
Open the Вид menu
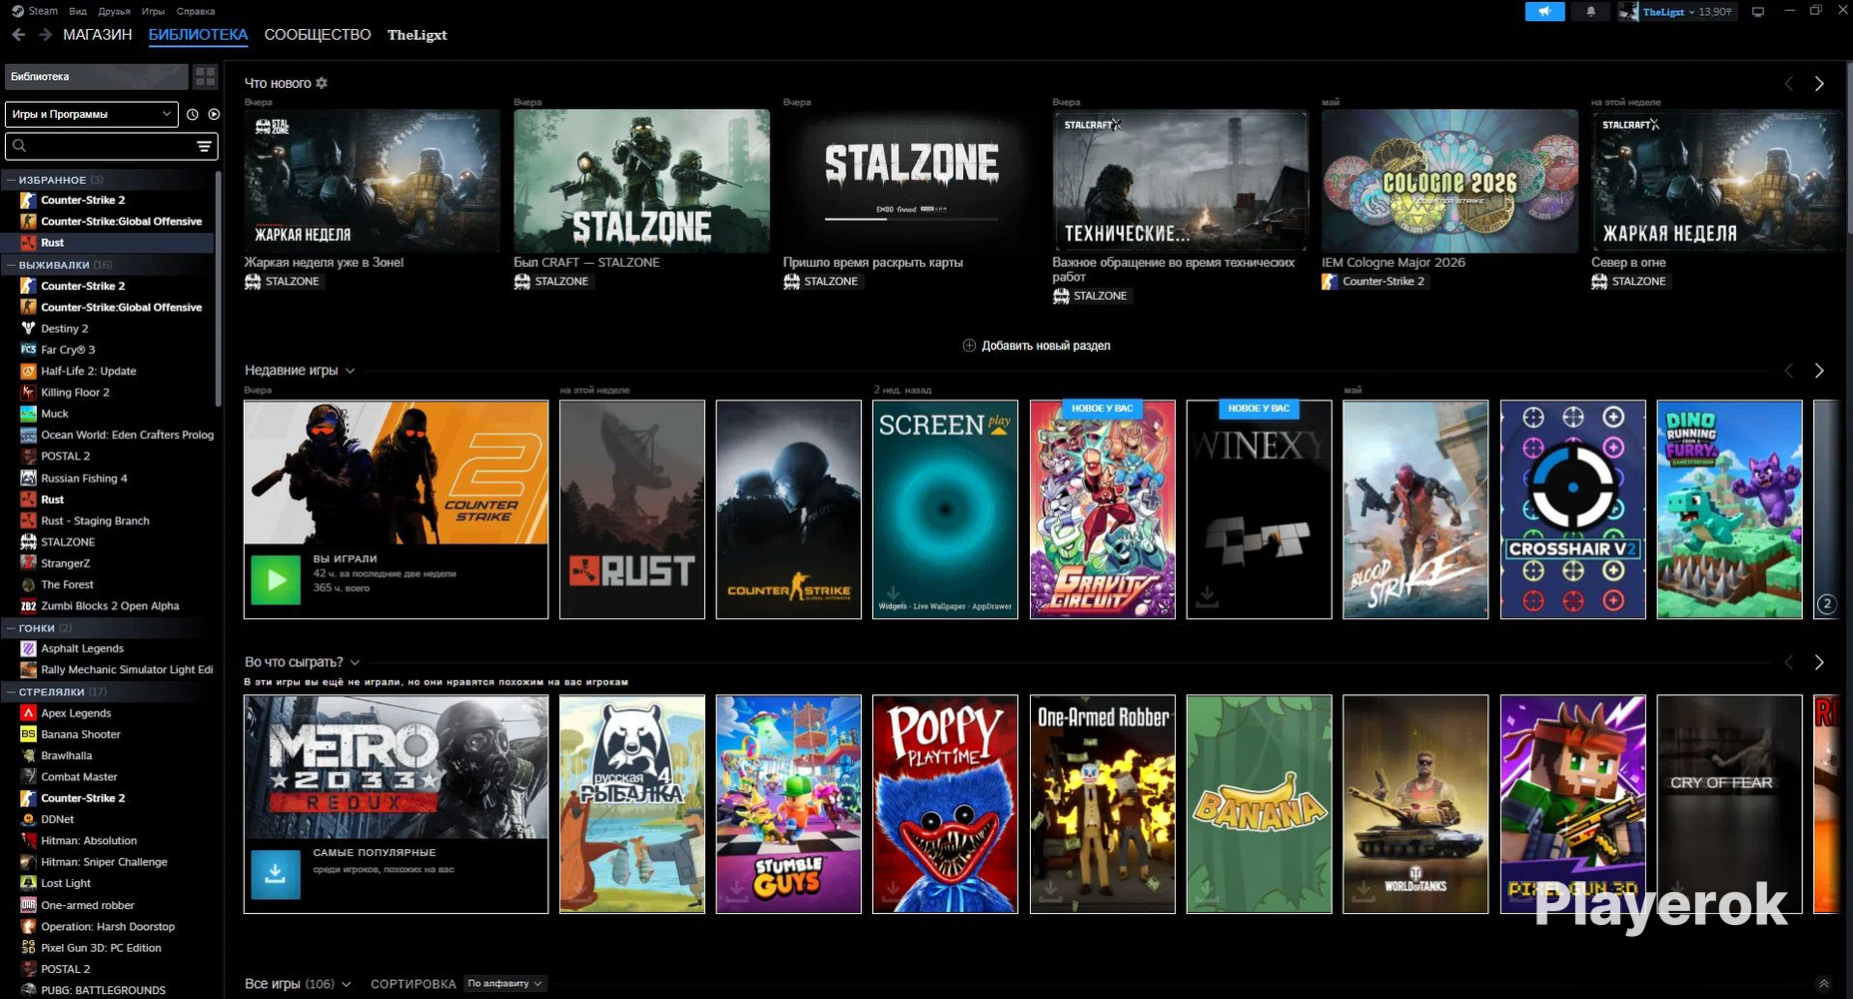tap(78, 11)
